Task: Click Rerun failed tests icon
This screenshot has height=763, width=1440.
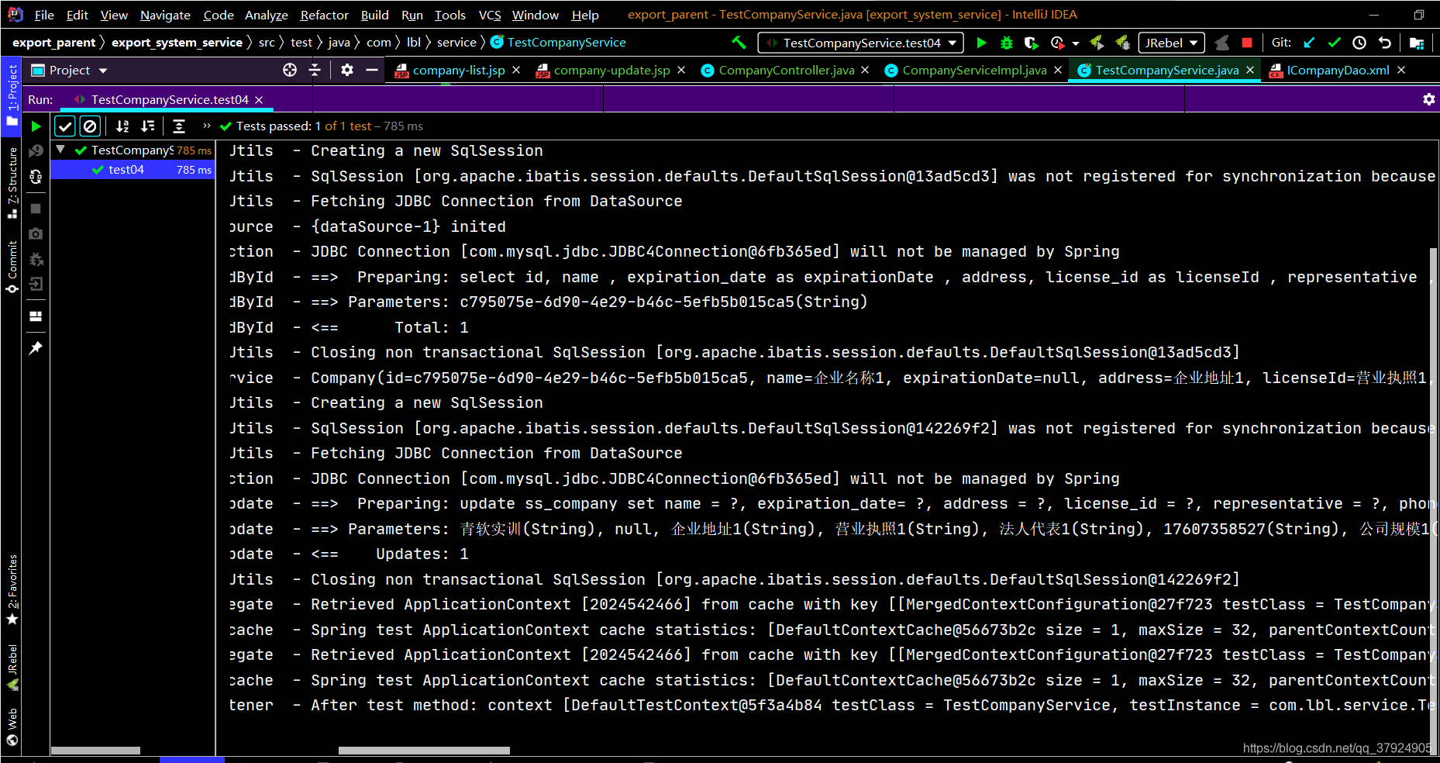Action: (36, 151)
